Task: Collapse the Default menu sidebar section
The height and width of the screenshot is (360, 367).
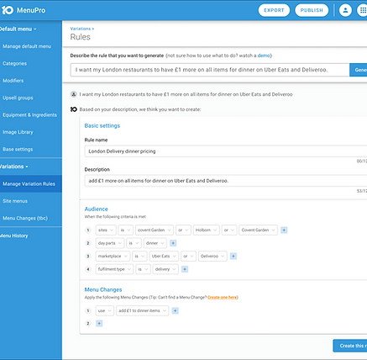Action: (x=18, y=29)
